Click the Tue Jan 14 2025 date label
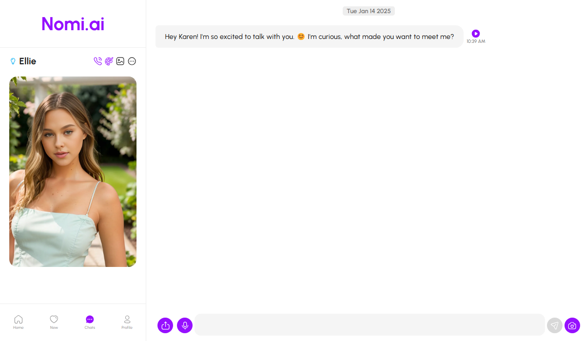 (x=369, y=11)
